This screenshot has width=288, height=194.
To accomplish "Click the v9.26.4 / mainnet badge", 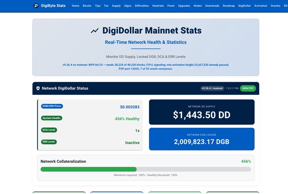I will tap(212, 89).
